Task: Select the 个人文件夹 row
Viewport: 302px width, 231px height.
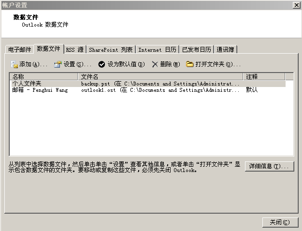Action: pos(148,84)
